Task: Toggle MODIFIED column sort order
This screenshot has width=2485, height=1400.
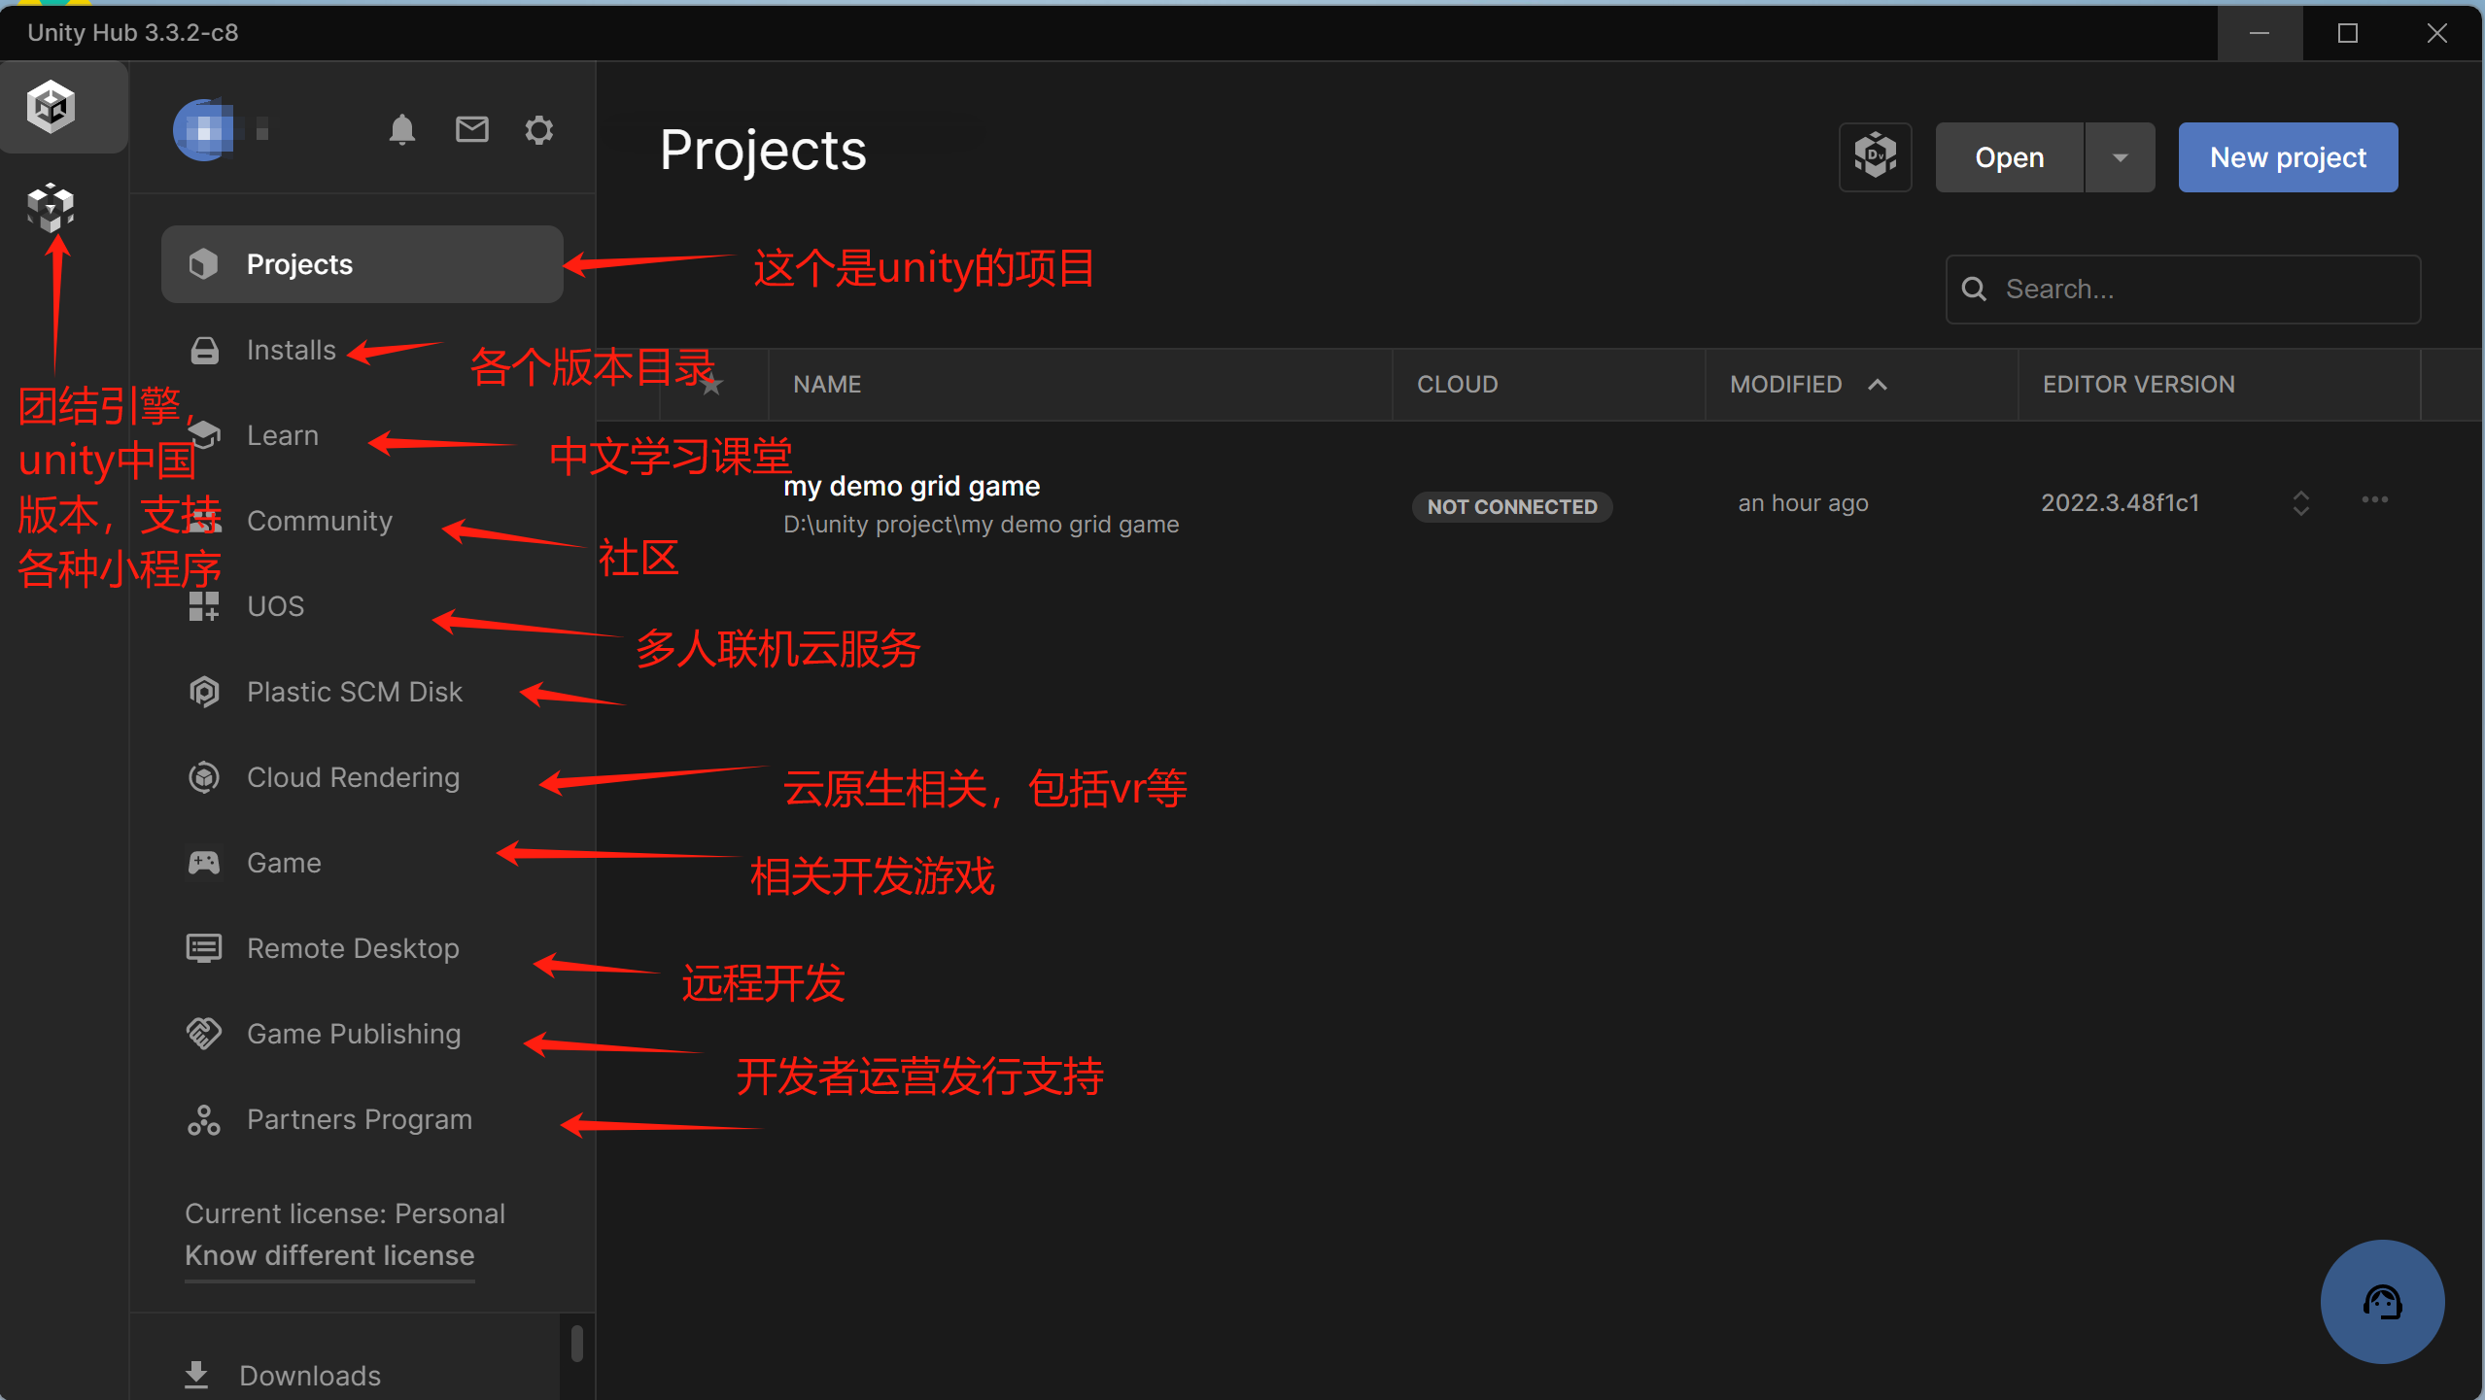Action: (x=1808, y=385)
